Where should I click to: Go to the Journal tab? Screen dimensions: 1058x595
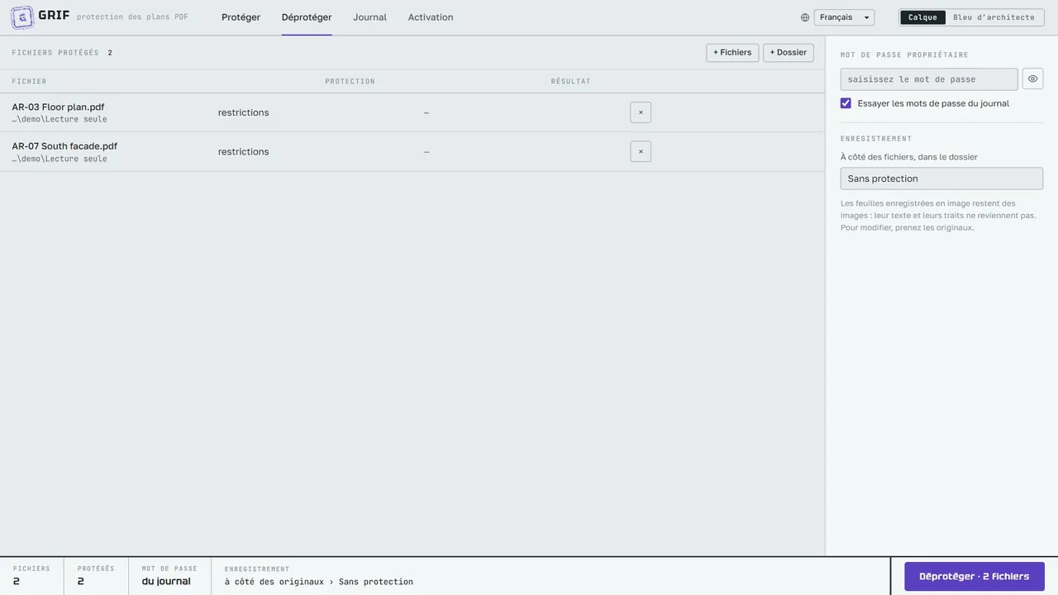click(x=369, y=17)
